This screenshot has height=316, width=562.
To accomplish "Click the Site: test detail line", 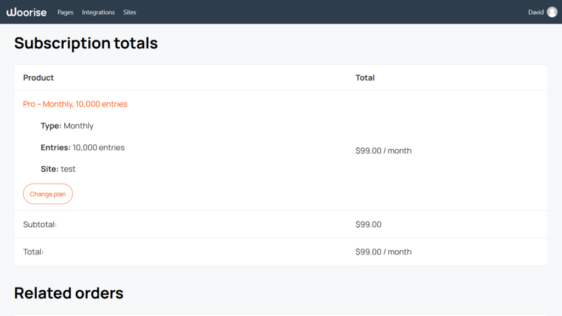I will coord(58,169).
